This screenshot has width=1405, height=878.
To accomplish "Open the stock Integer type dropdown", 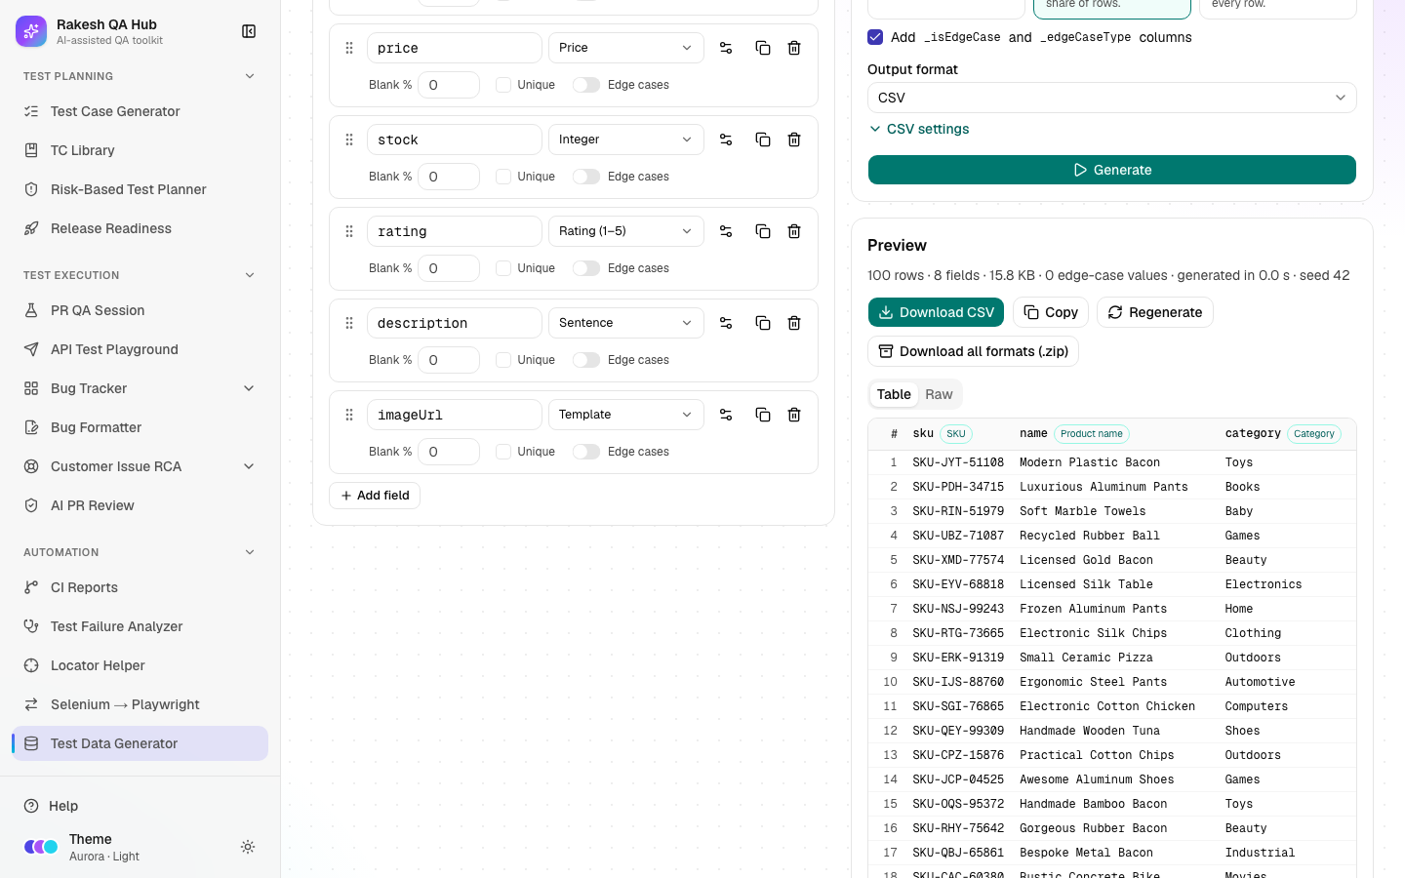I will 625,140.
